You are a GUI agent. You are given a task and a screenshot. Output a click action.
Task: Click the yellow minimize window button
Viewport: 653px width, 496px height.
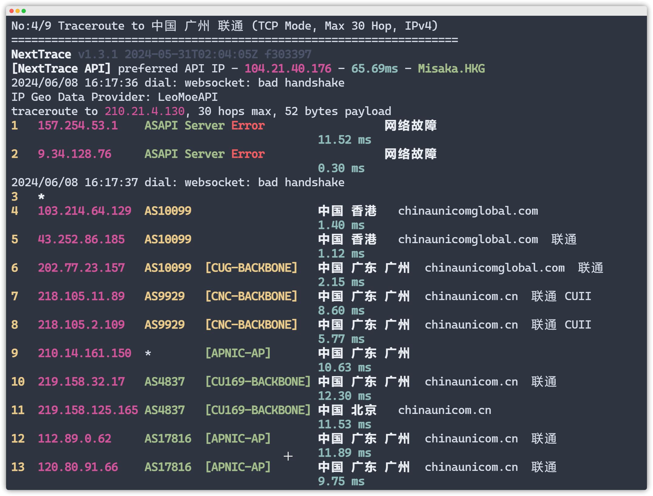tap(18, 11)
